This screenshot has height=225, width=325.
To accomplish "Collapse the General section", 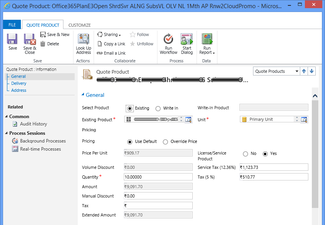I will pyautogui.click(x=83, y=94).
